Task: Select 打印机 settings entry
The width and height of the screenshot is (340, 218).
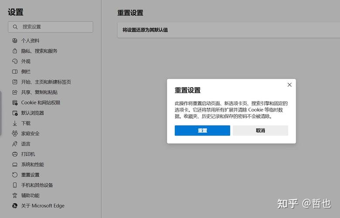Action: point(28,154)
